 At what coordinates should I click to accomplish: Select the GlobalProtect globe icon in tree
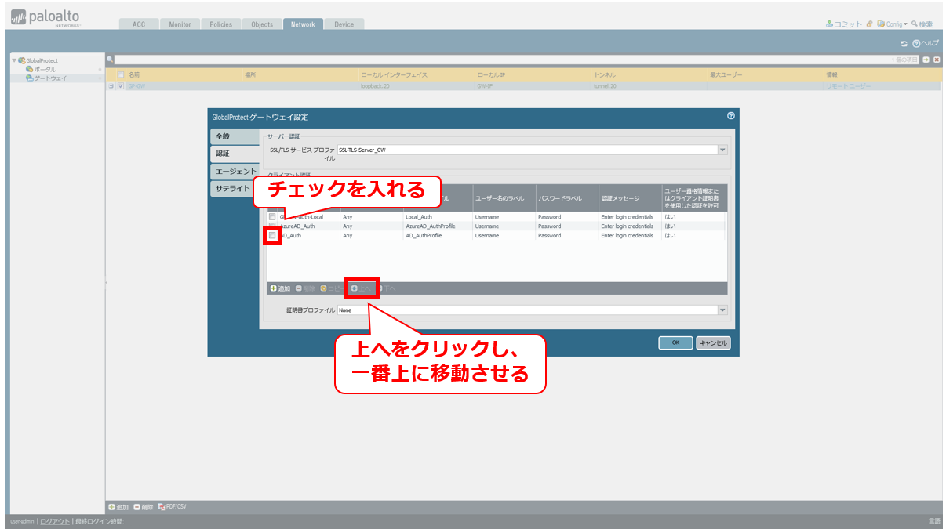pyautogui.click(x=21, y=60)
